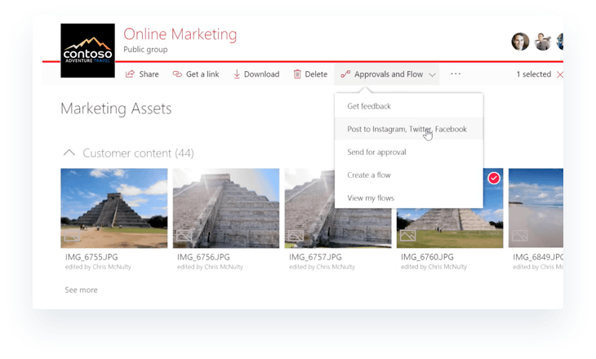596x359 pixels.
Task: Click image type icon on IMG_6756.JPG
Action: 184,236
